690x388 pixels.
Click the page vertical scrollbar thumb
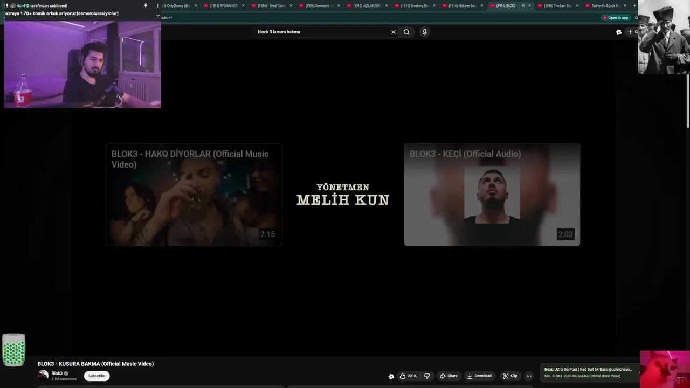pos(688,101)
